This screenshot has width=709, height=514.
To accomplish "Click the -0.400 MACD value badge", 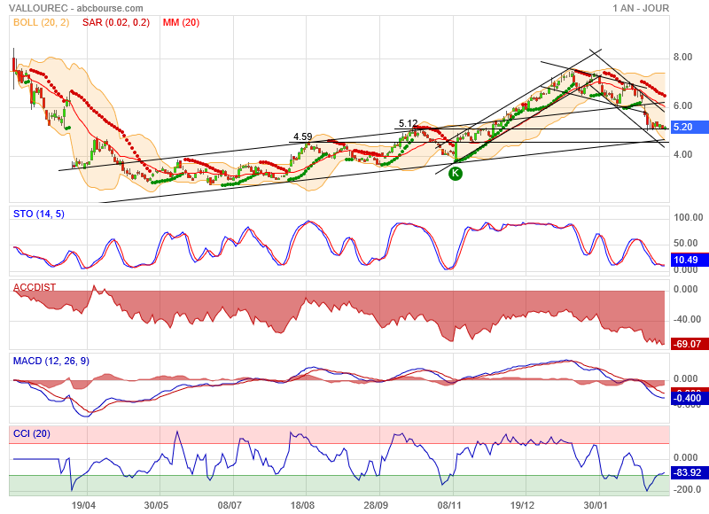I will pyautogui.click(x=690, y=398).
